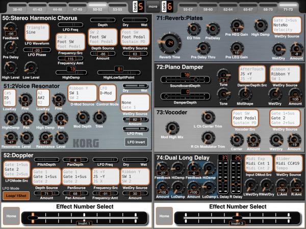Click the Pre LEQ Gain knob
Viewport: 306px width, 229px height.
237,48
